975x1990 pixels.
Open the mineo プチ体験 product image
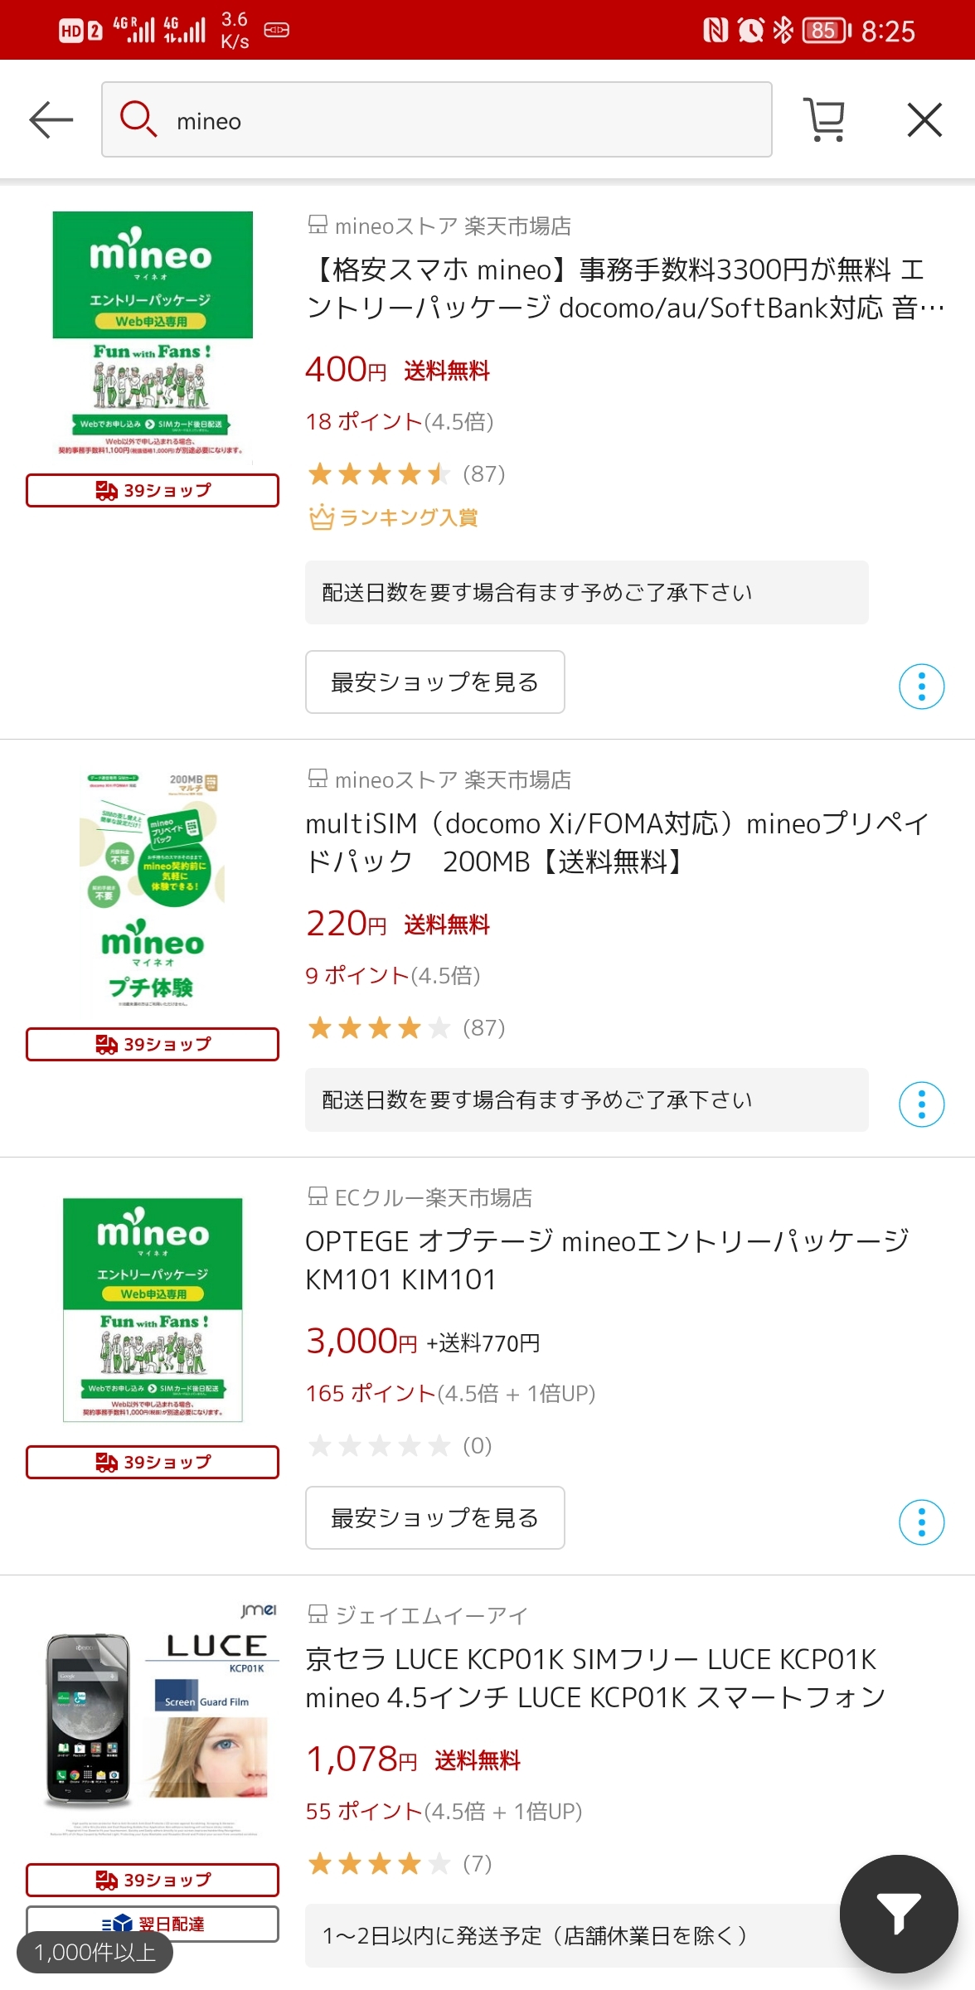pos(153,890)
